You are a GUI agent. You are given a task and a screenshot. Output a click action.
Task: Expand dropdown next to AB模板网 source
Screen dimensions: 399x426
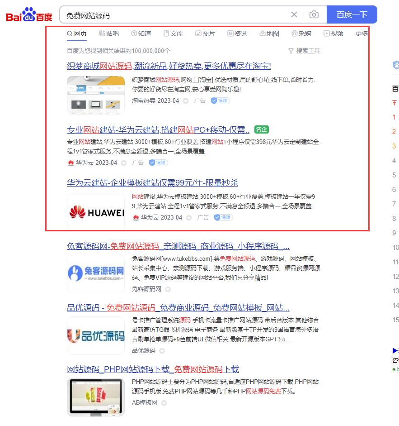[164, 403]
